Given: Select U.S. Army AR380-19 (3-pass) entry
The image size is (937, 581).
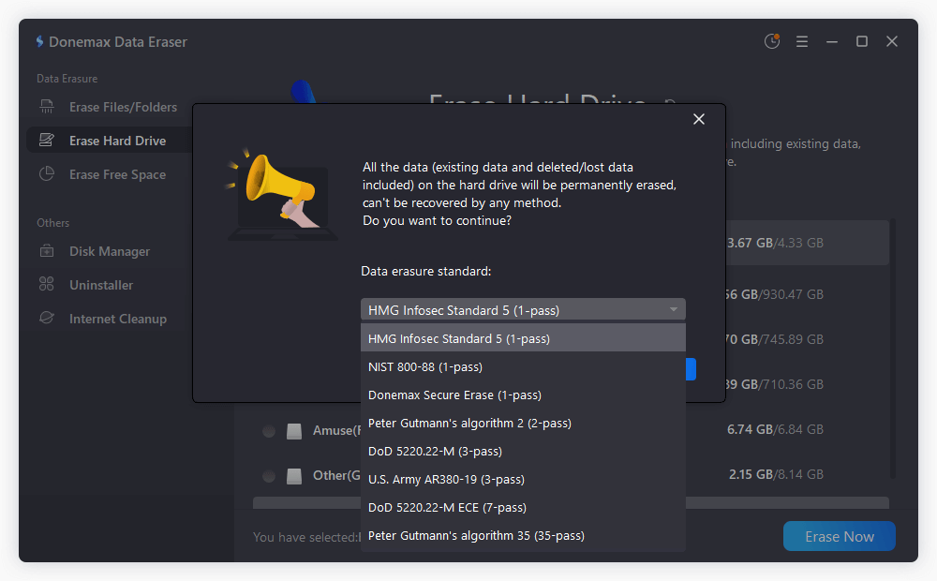Looking at the screenshot, I should click(446, 479).
